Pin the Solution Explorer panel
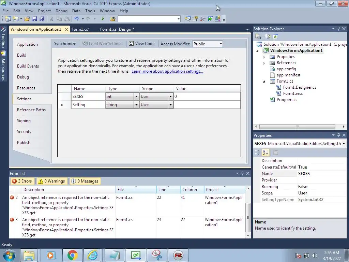The width and height of the screenshot is (349, 262). pos(338,29)
